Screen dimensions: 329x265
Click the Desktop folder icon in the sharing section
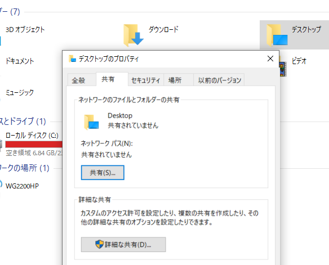(x=91, y=122)
